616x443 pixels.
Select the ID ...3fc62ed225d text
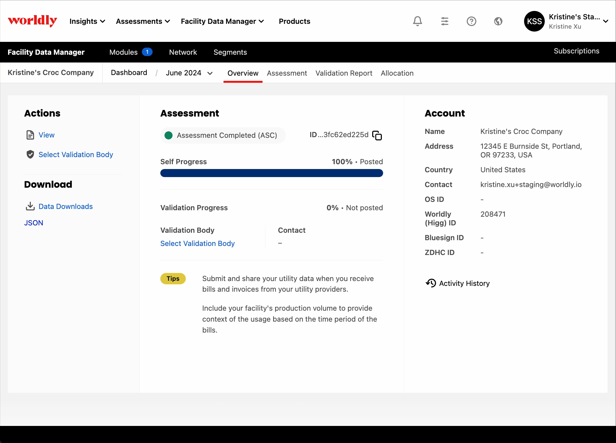pos(339,135)
